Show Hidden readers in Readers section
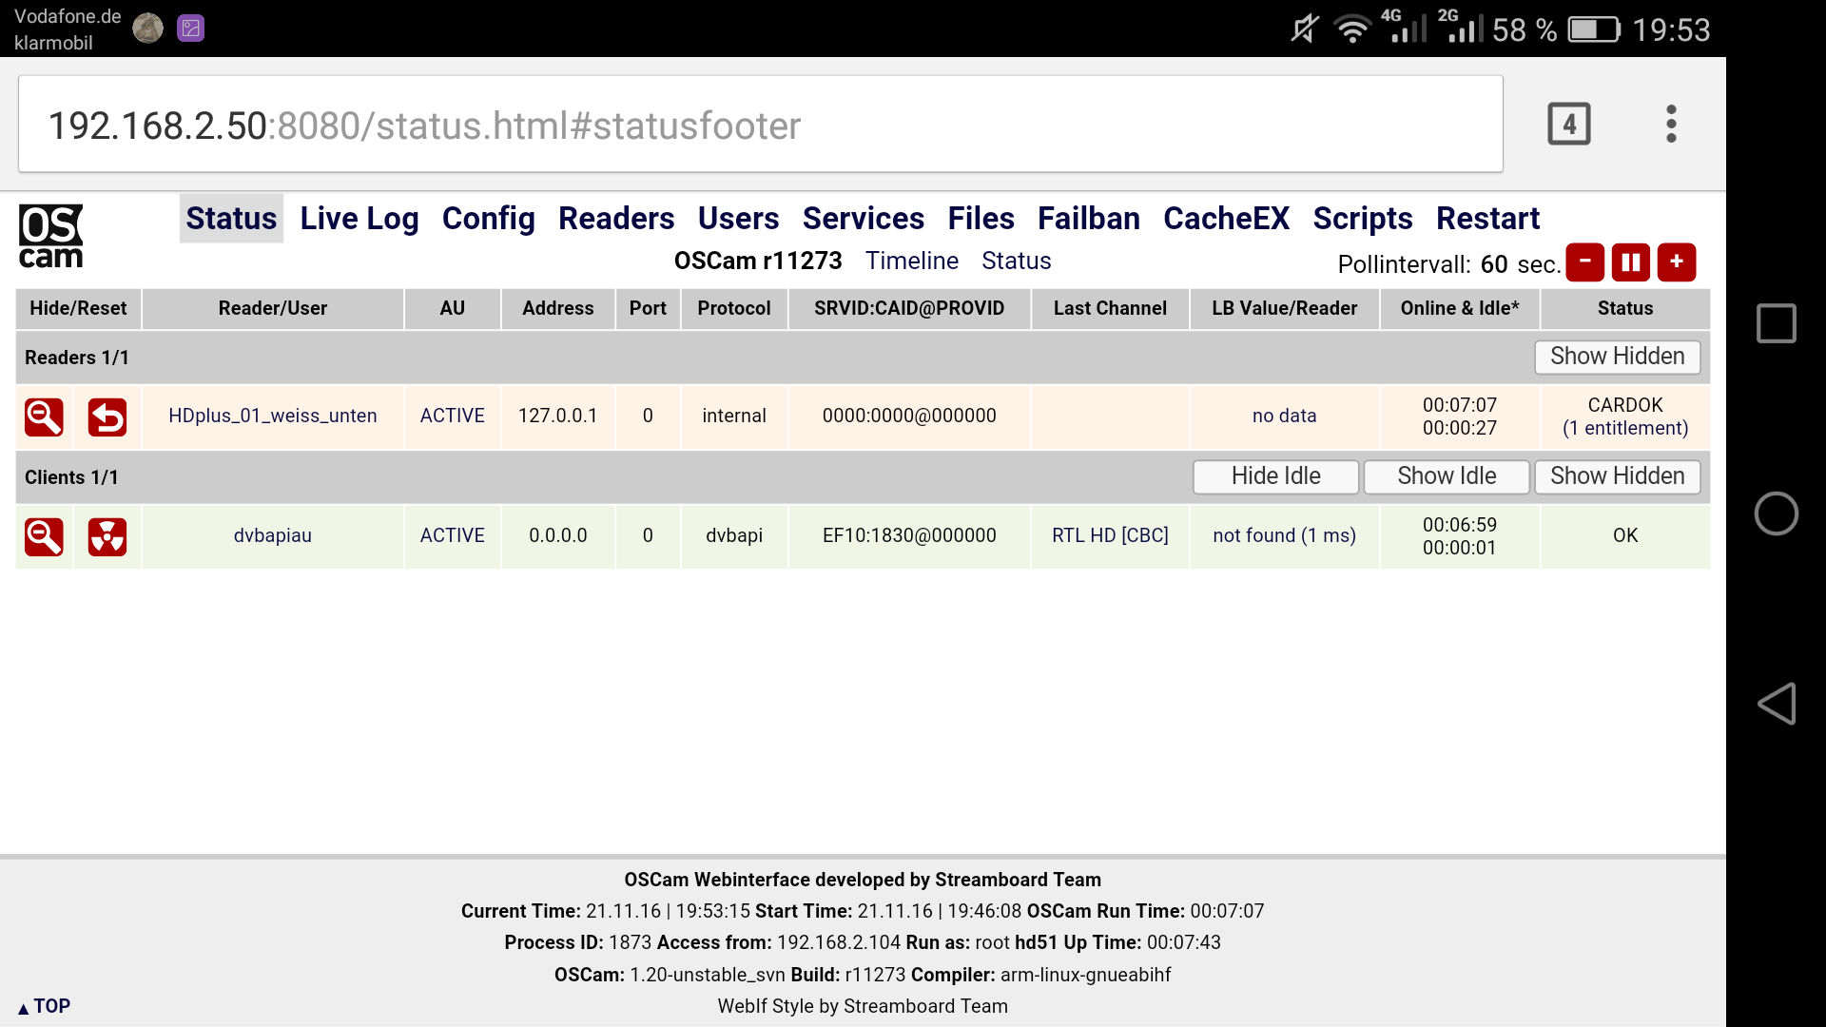This screenshot has width=1826, height=1027. 1617,357
